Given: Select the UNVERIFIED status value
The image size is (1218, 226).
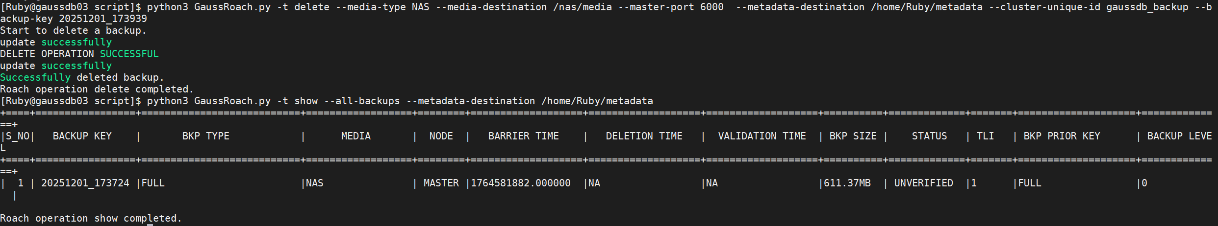Looking at the screenshot, I should pos(924,183).
